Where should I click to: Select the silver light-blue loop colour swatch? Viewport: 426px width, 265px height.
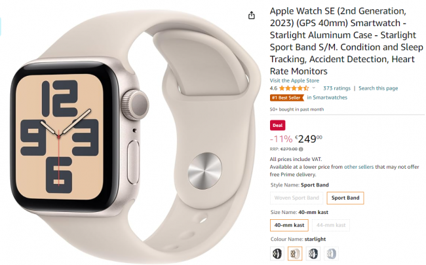tap(331, 254)
